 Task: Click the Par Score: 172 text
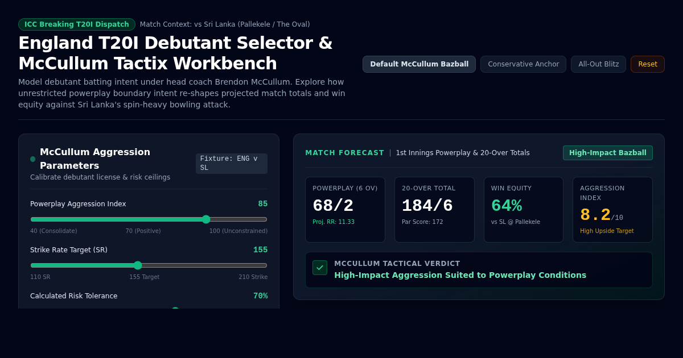coord(422,222)
